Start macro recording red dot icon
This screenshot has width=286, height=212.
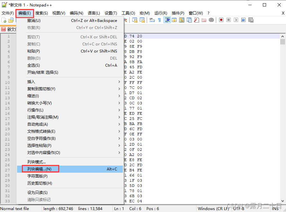[221, 20]
